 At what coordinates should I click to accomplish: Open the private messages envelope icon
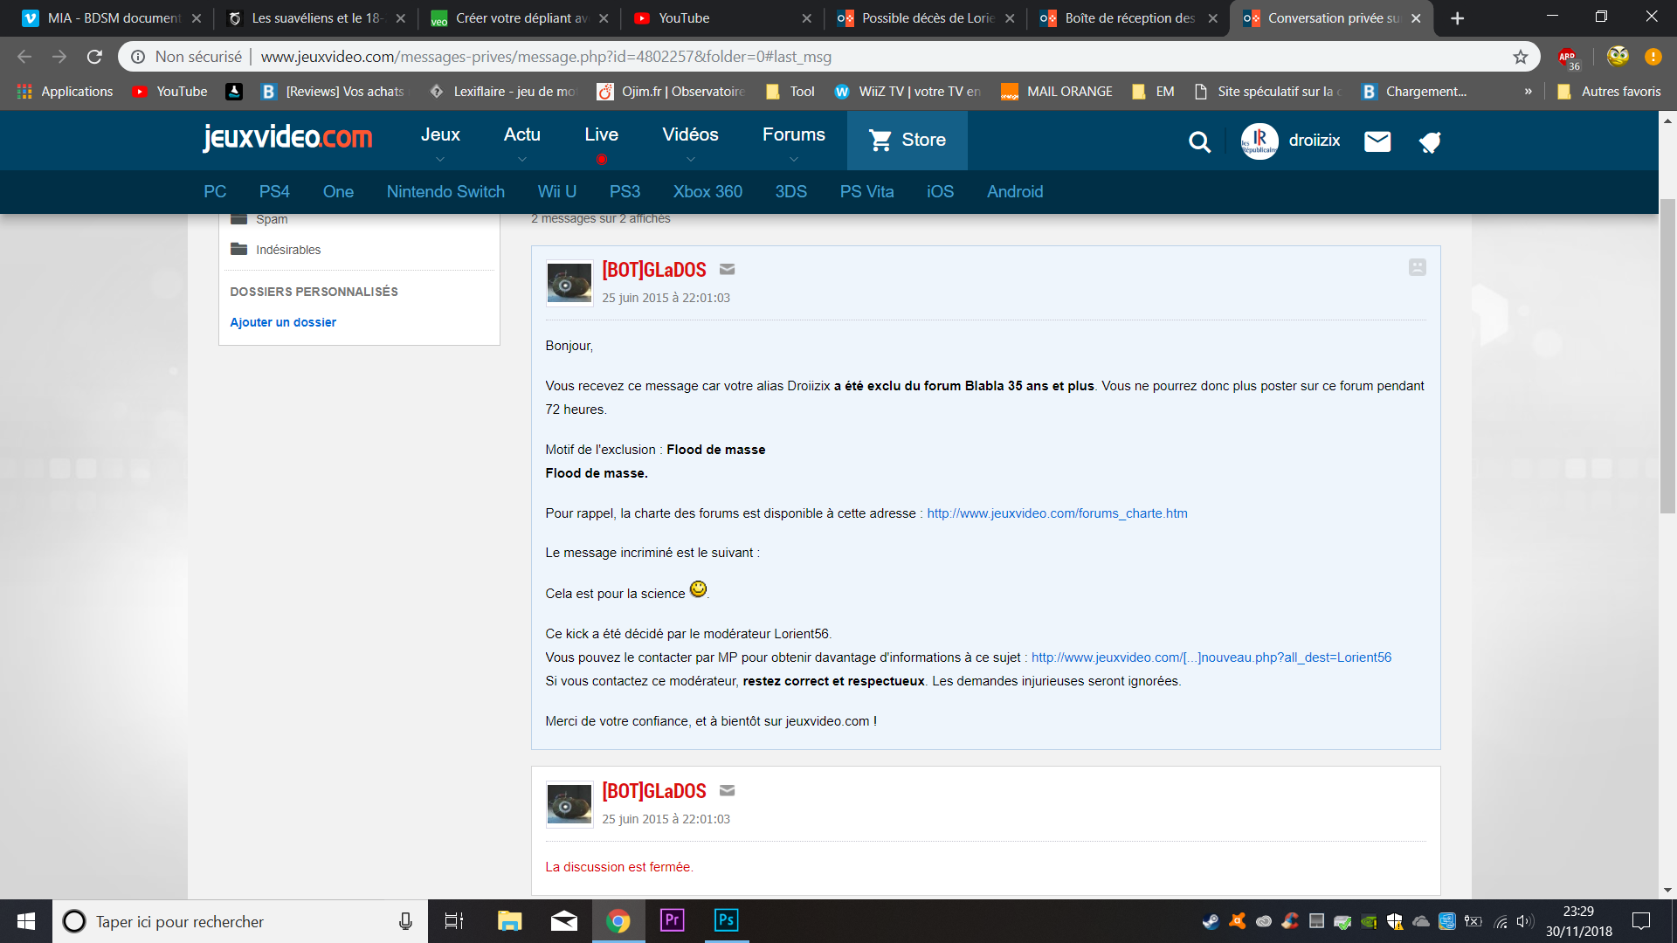pyautogui.click(x=1377, y=141)
